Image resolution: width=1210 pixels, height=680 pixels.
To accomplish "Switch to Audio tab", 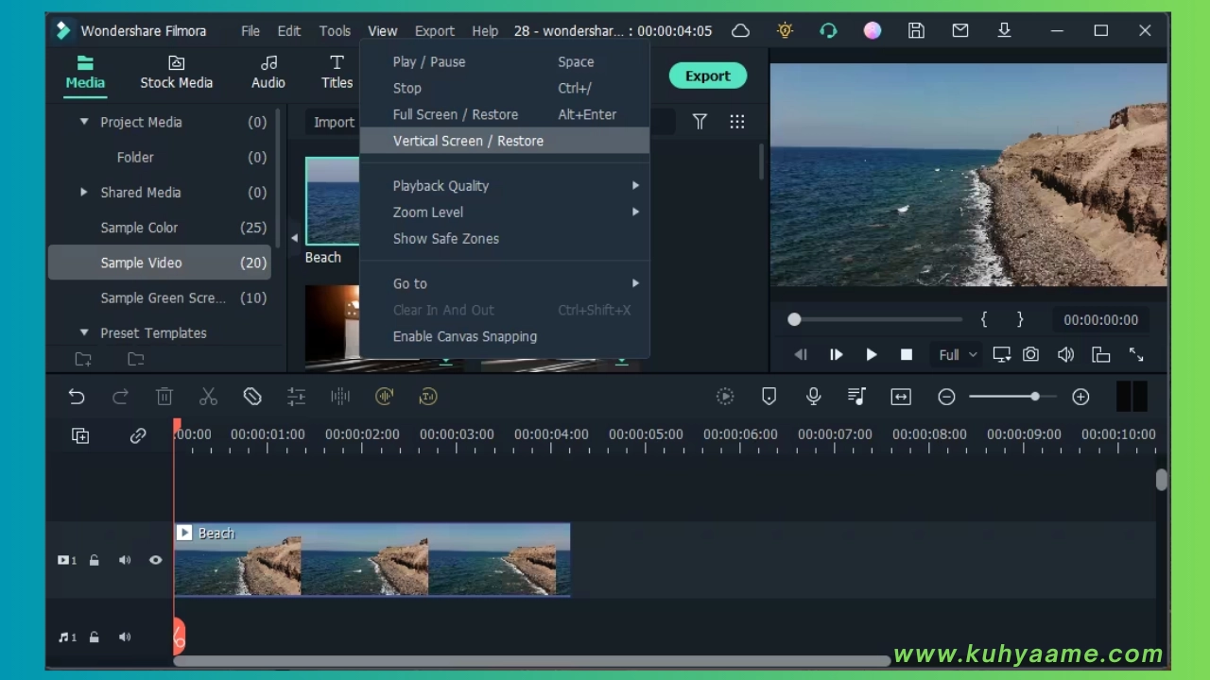I will click(268, 73).
